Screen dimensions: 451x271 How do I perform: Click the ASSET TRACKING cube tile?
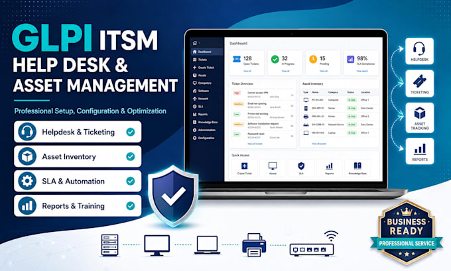pyautogui.click(x=420, y=118)
